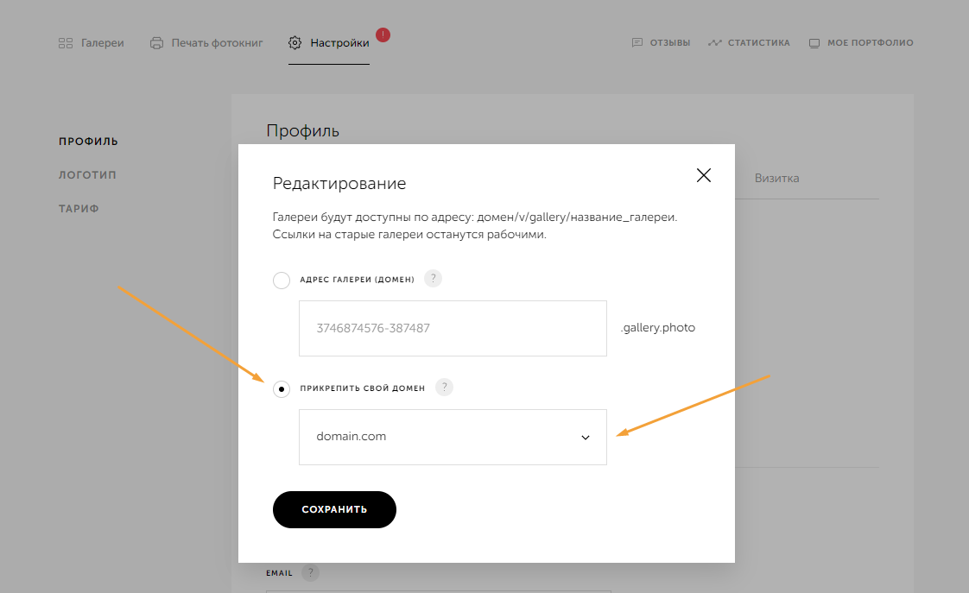Open the help icon next to Email
This screenshot has width=969, height=593.
(x=311, y=572)
